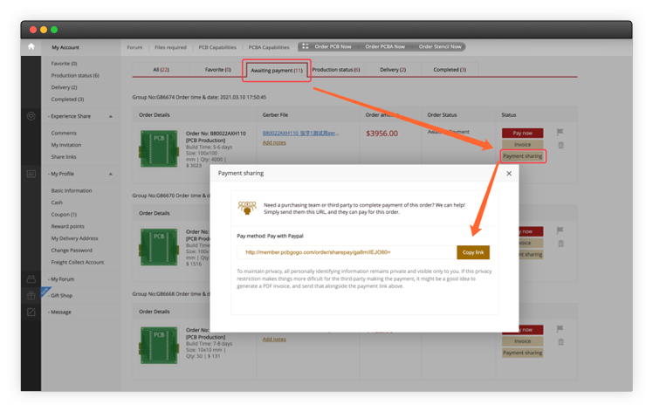Click Payment sharing for order B80022AXH110

click(x=522, y=156)
